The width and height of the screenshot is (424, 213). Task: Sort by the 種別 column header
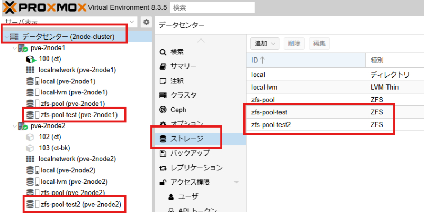click(395, 60)
